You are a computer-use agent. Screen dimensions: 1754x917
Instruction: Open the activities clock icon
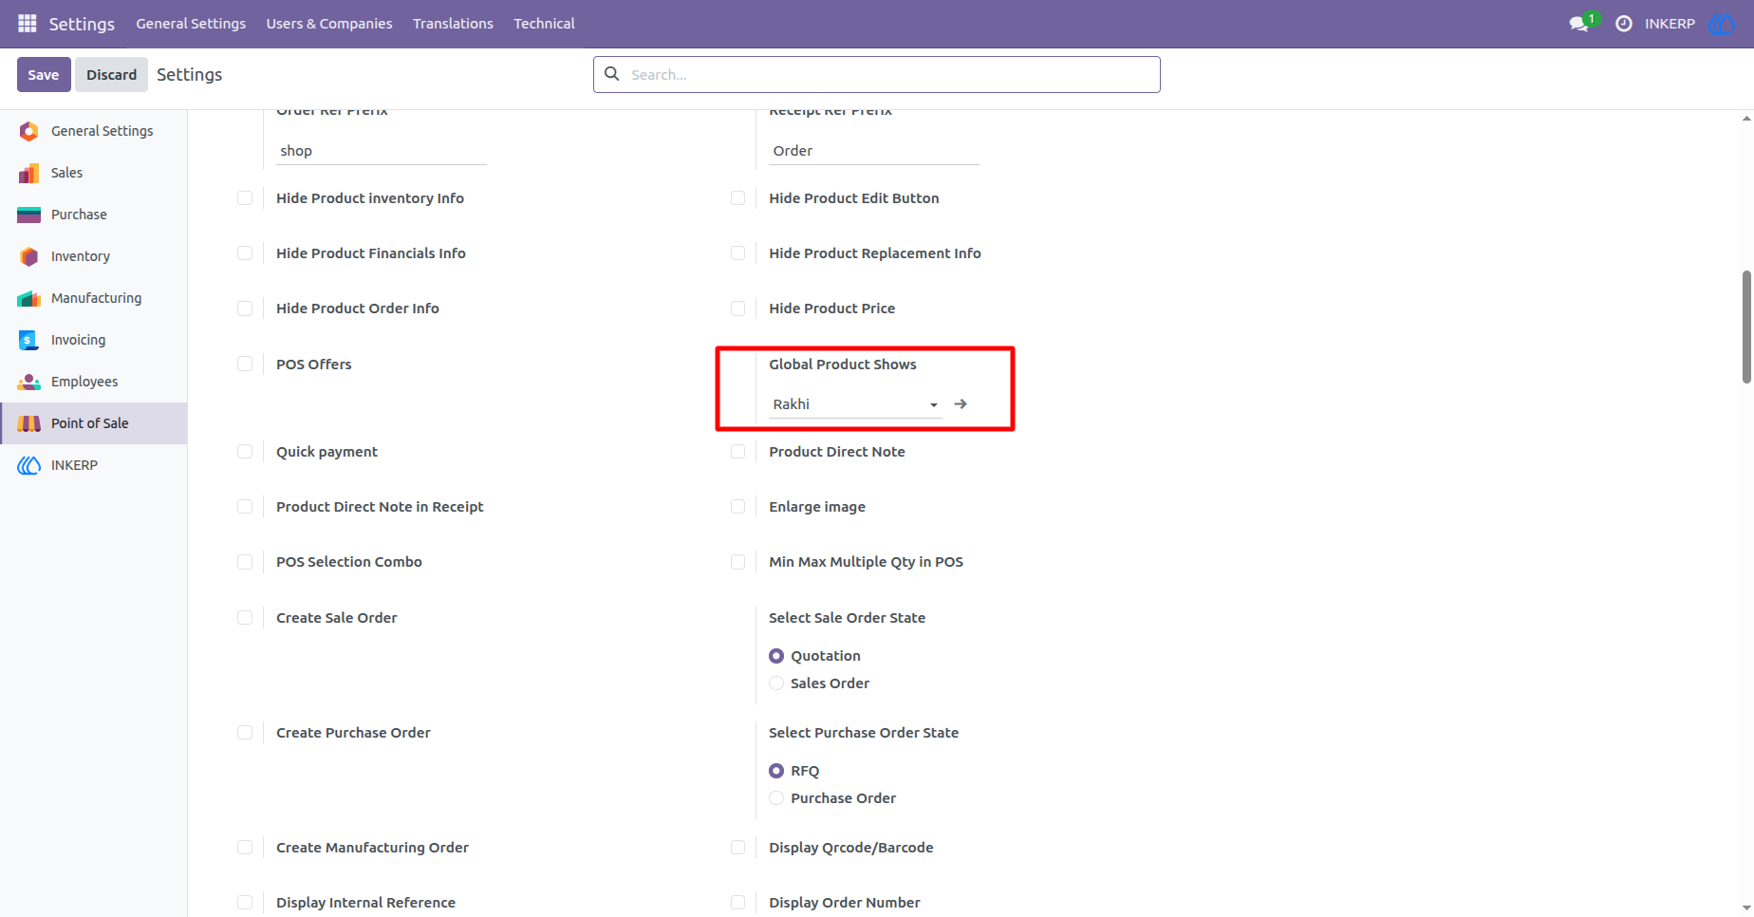[1624, 24]
